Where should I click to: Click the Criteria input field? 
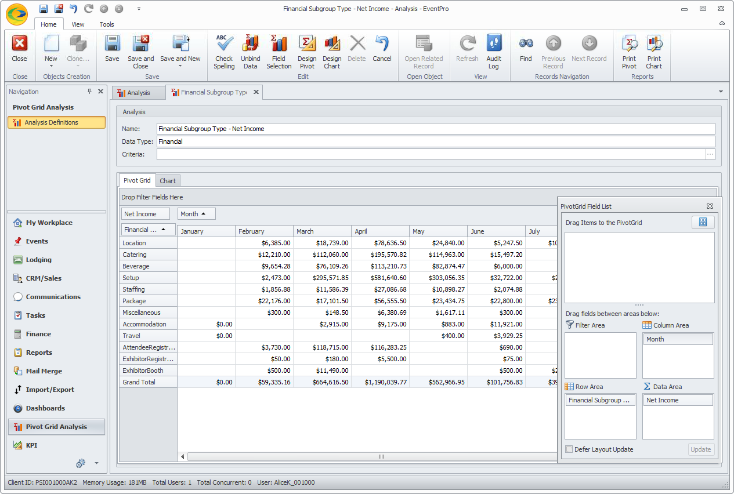(431, 154)
